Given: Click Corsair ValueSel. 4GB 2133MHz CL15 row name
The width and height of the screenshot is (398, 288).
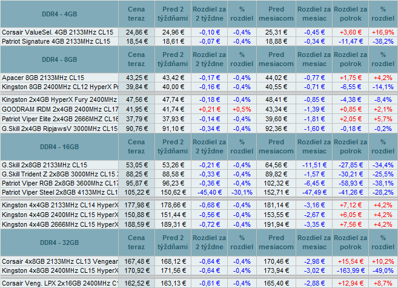Looking at the screenshot, I should [x=59, y=32].
